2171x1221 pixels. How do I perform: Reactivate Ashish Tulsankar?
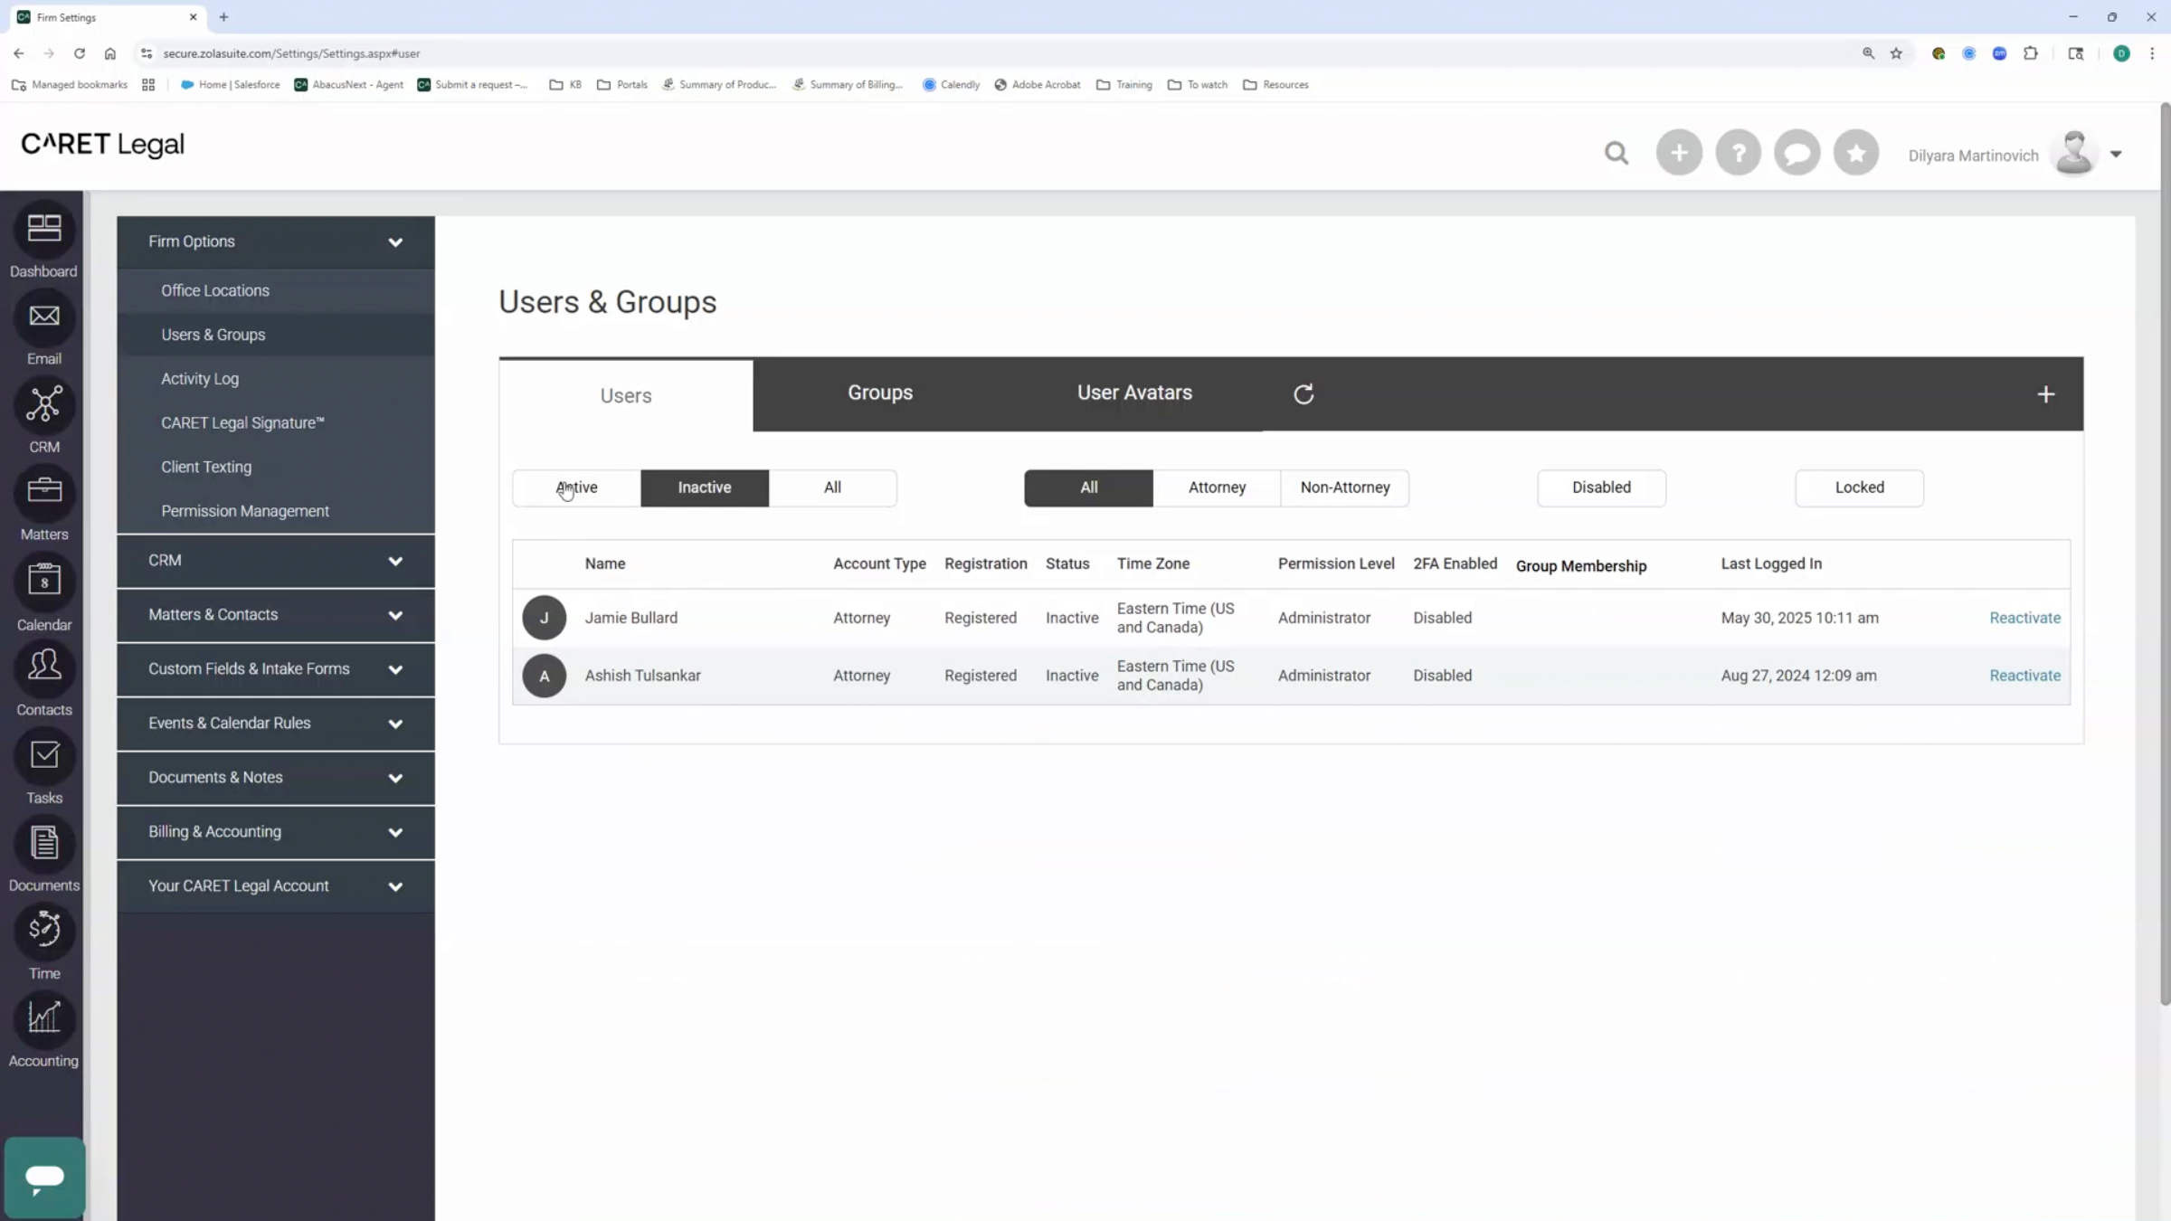2024,676
